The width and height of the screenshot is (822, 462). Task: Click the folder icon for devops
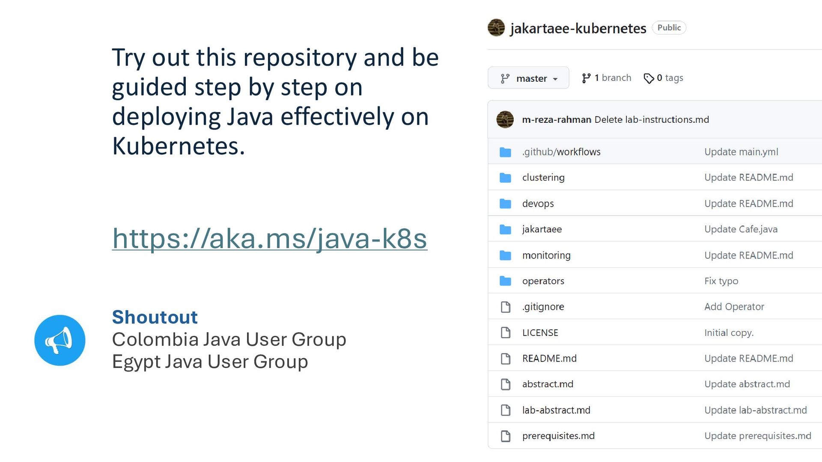coord(505,204)
